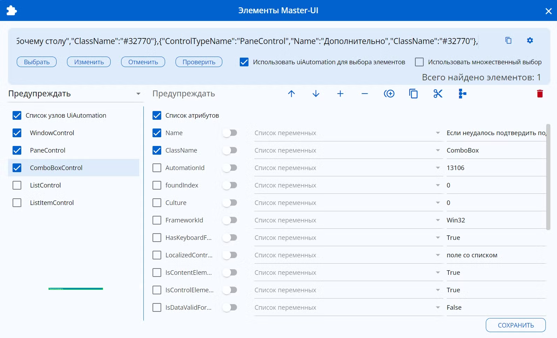The width and height of the screenshot is (557, 338).
Task: Toggle the switch in the Name row
Action: pyautogui.click(x=230, y=133)
